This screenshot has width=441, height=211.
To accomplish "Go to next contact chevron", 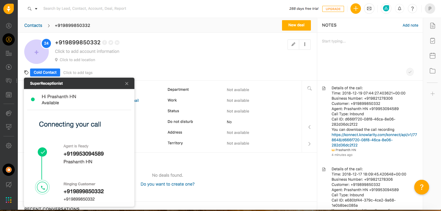I will click(309, 144).
